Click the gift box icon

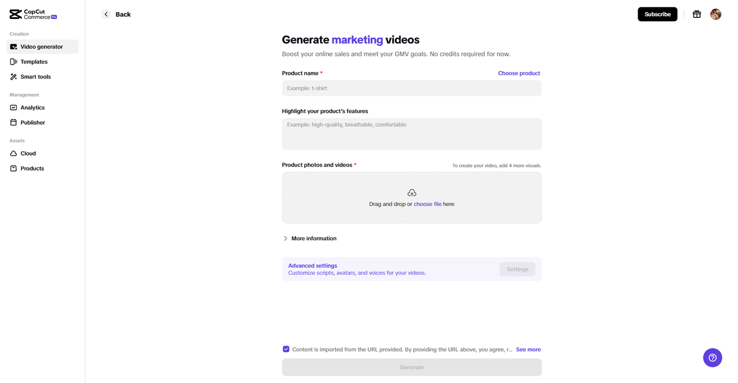(x=696, y=14)
